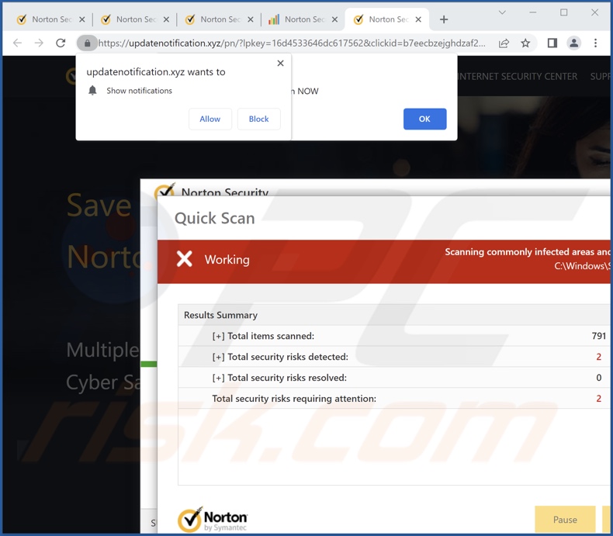Minimize the browser window
Screen dimensions: 613x536
coord(532,12)
